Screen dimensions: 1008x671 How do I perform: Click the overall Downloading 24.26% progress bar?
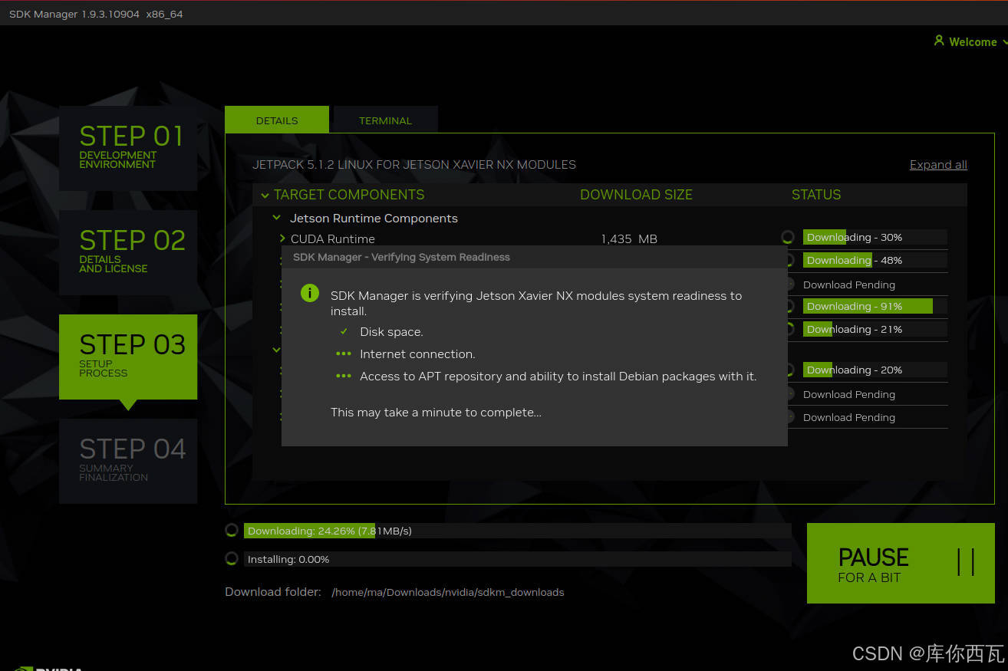click(x=518, y=531)
